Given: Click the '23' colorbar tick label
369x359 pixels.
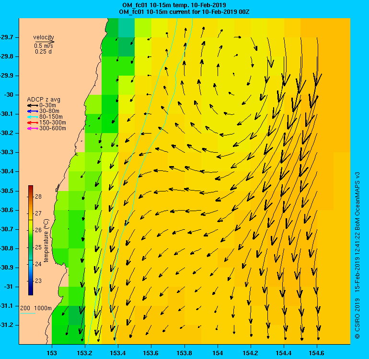Looking at the screenshot, I should coord(38,280).
